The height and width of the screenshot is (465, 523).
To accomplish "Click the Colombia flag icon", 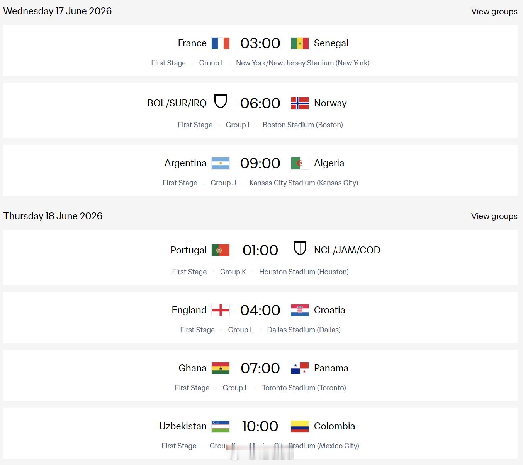I will [300, 426].
